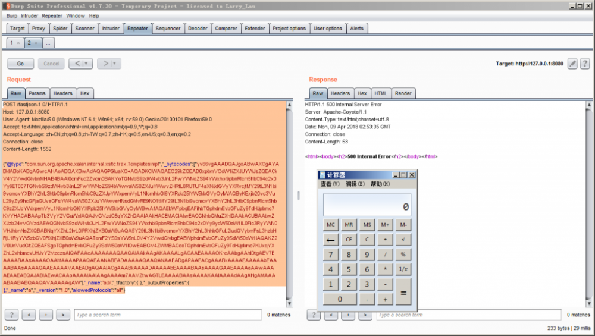Click calculator minus key

[385, 284]
